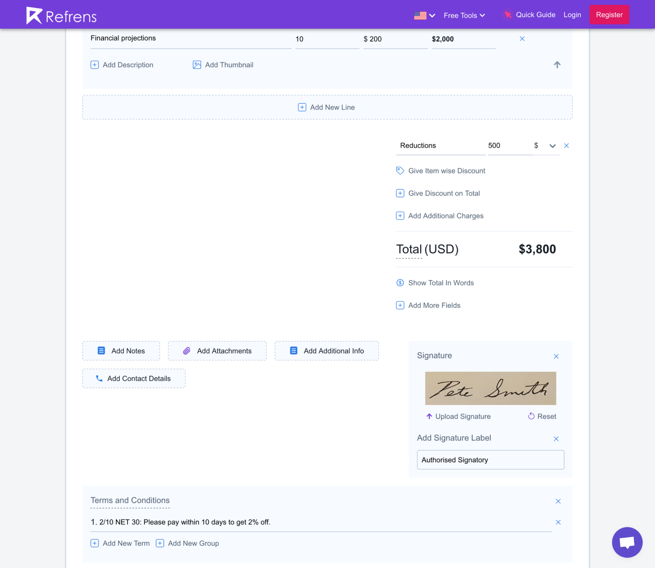
Task: Click the Upload Signature arrow icon
Action: (x=429, y=416)
